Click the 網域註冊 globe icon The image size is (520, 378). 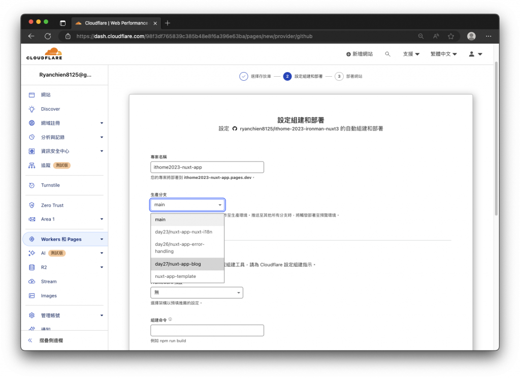point(31,123)
